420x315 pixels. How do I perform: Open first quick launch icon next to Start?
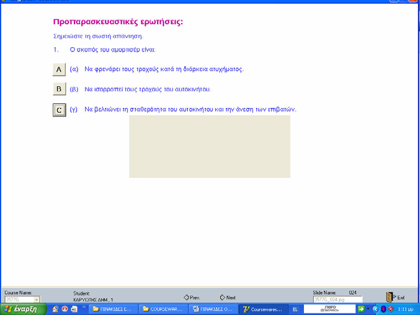(55, 309)
